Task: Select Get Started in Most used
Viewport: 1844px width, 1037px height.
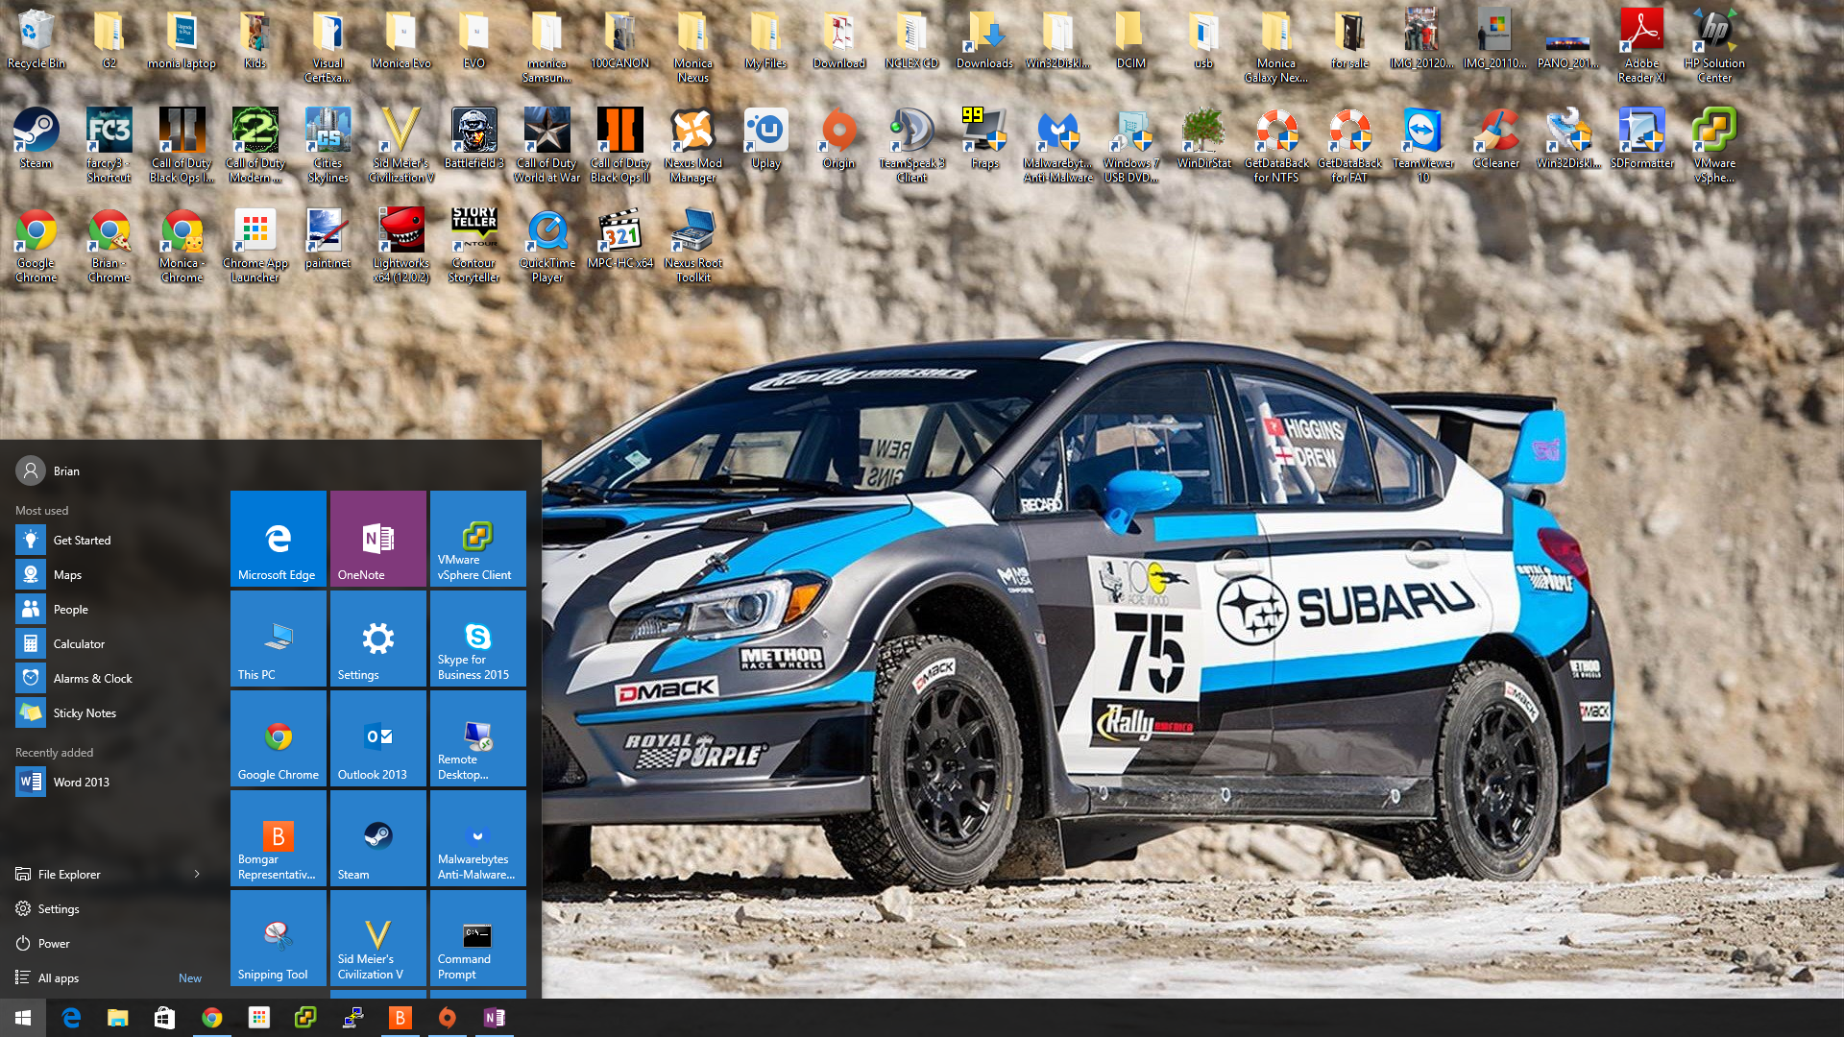Action: point(111,540)
